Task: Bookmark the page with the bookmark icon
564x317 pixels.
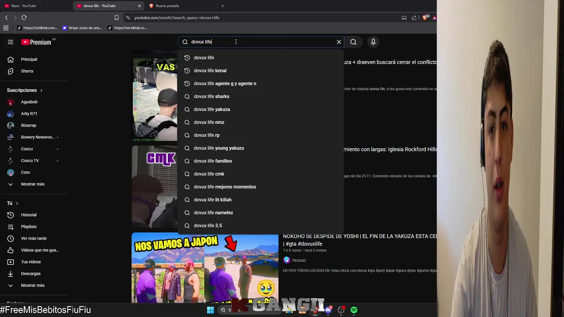Action: tap(116, 18)
